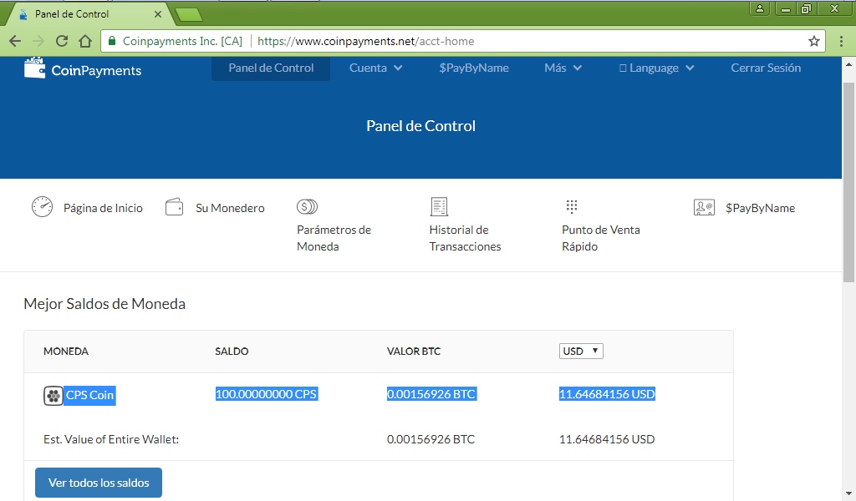Screen dimensions: 856x501
Task: Click the Panel de Control page title
Action: [421, 126]
